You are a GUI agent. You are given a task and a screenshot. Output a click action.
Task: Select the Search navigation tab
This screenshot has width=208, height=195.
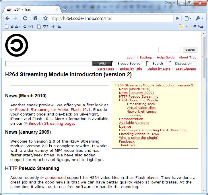[158, 63]
